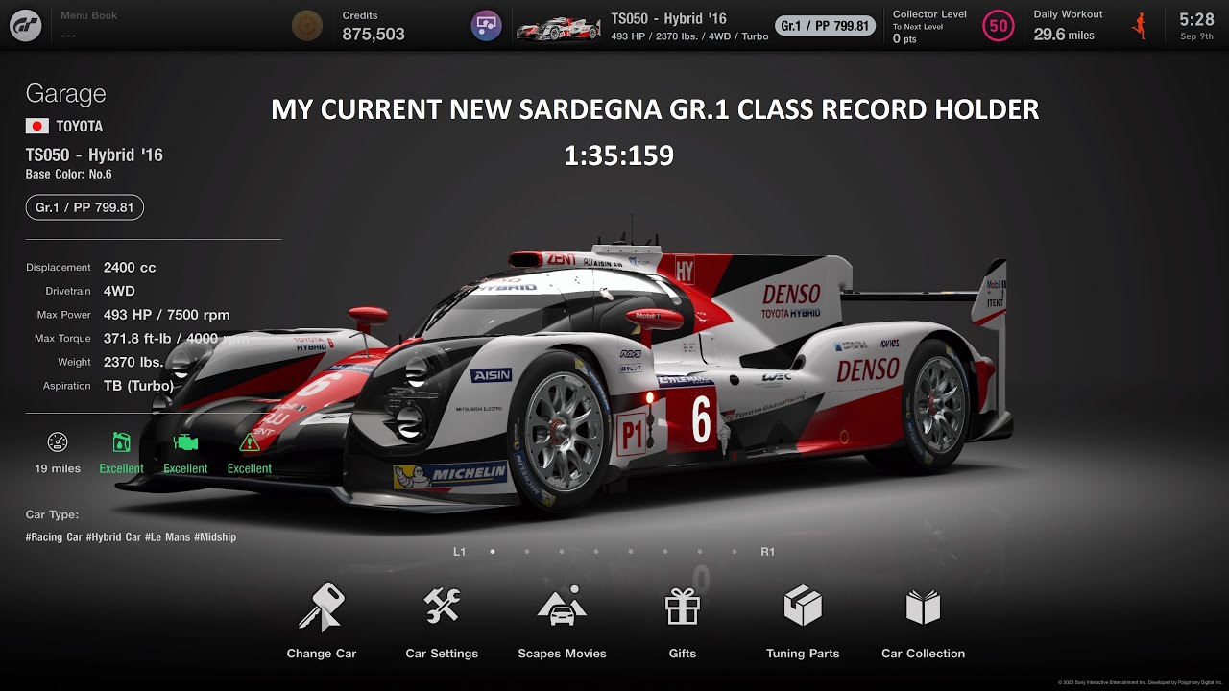Click the Change Car label
Image resolution: width=1229 pixels, height=691 pixels.
pyautogui.click(x=322, y=654)
